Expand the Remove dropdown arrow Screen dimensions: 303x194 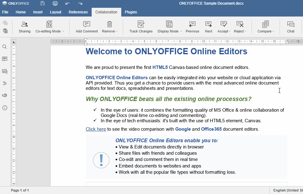[x=116, y=31]
